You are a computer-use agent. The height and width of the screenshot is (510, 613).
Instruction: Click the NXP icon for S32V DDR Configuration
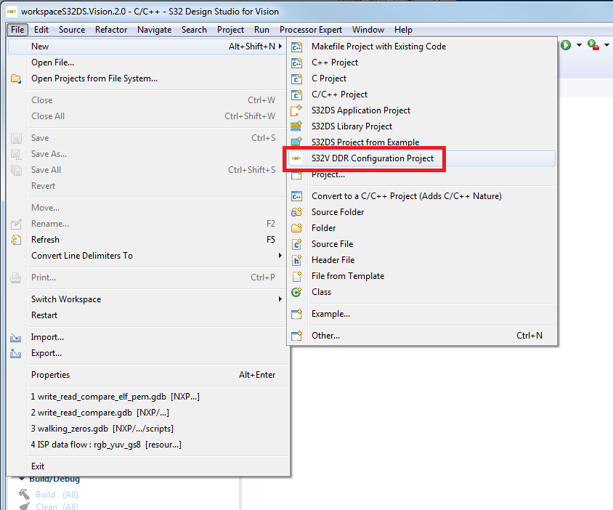tap(297, 158)
